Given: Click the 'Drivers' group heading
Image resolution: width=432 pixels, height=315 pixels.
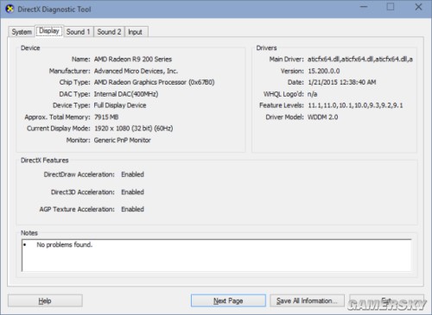Looking at the screenshot, I should [266, 47].
